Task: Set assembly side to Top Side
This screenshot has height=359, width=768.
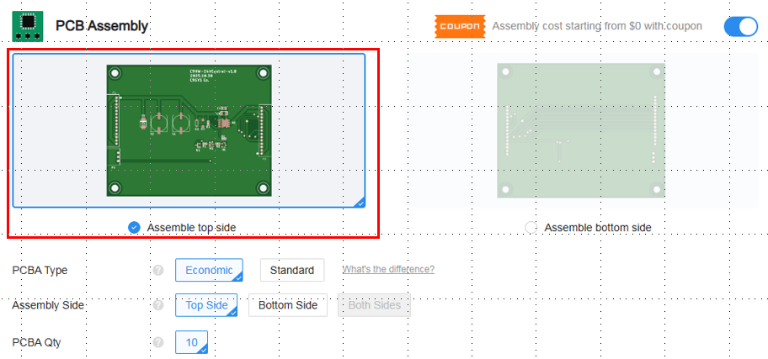Action: point(206,305)
